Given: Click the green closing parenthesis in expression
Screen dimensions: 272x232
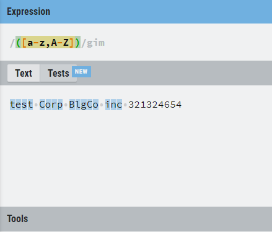Looking at the screenshot, I should click(x=77, y=43).
